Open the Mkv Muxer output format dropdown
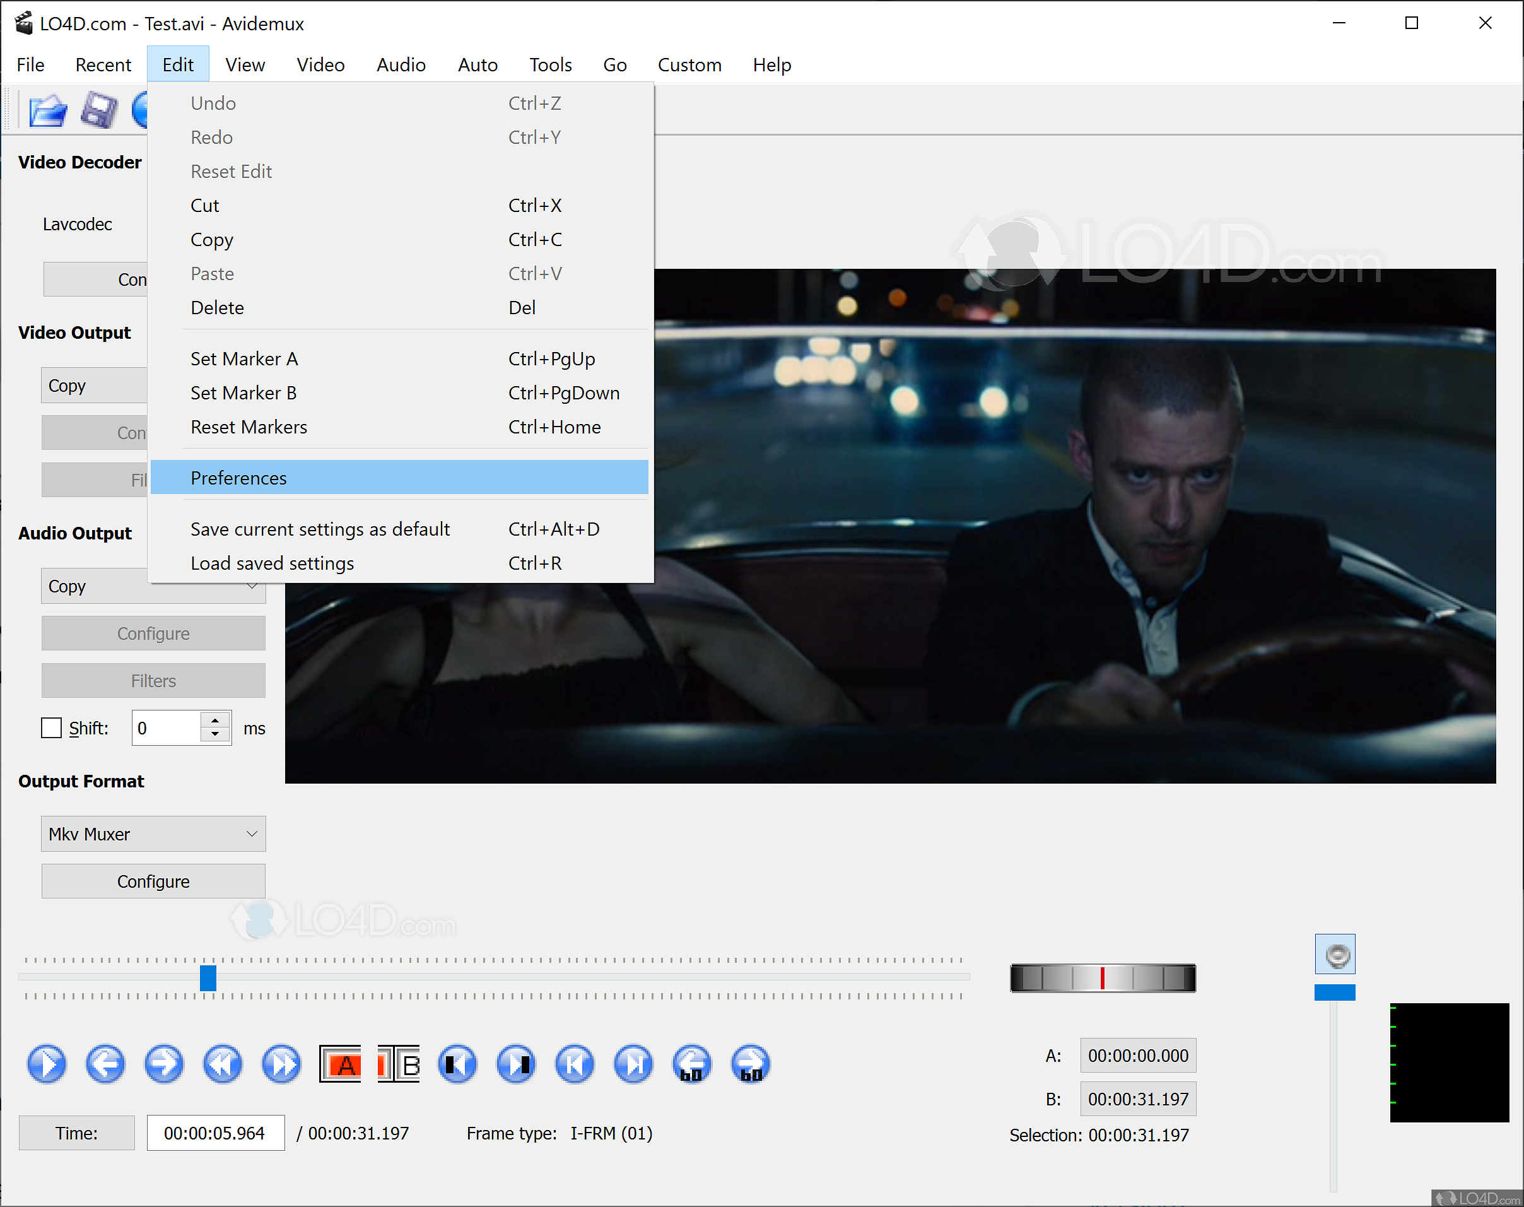Image resolution: width=1524 pixels, height=1207 pixels. tap(153, 834)
